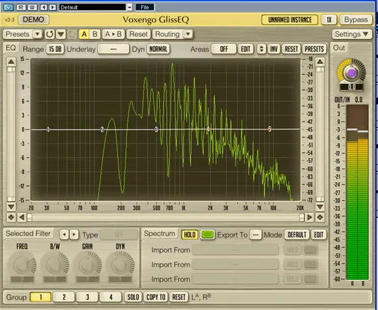Image resolution: width=378 pixels, height=310 pixels.
Task: Select state B
Action: coord(95,35)
